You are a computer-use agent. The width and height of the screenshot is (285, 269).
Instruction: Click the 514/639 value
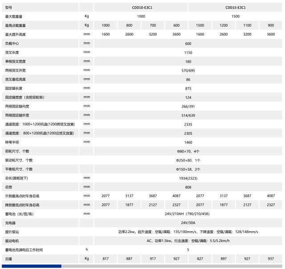click(188, 116)
